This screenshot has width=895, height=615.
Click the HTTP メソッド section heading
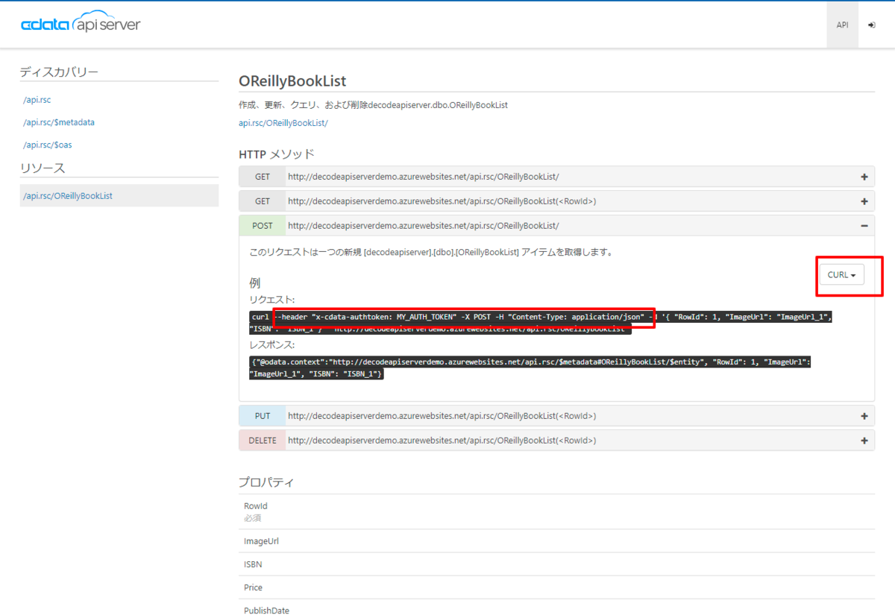[277, 154]
